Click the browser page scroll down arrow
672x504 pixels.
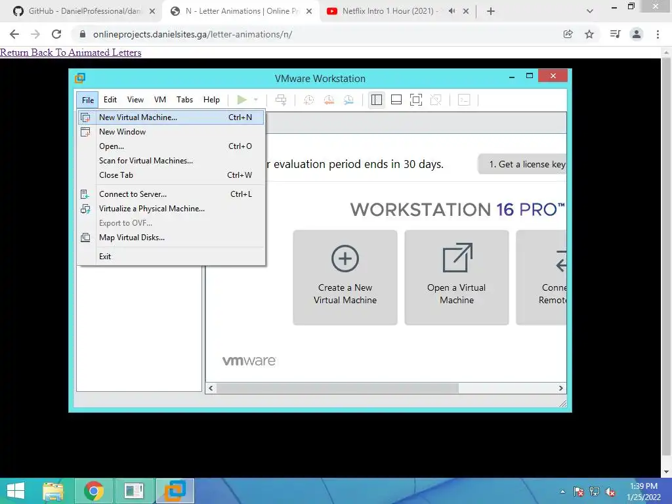(x=667, y=472)
